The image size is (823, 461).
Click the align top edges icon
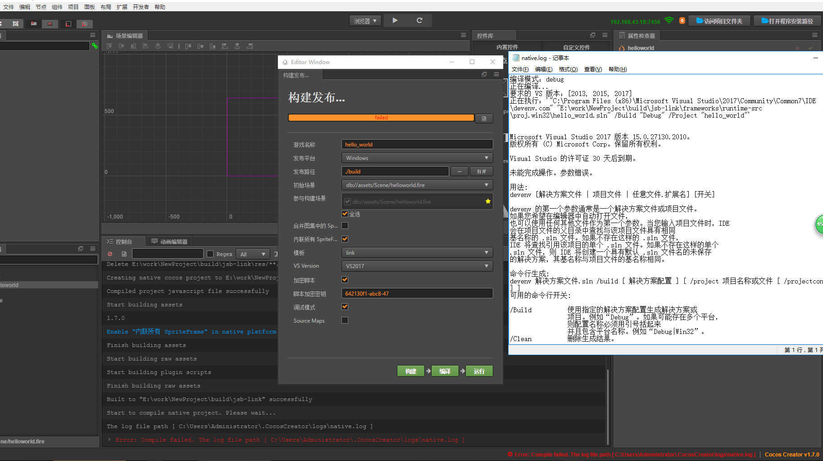(109, 46)
